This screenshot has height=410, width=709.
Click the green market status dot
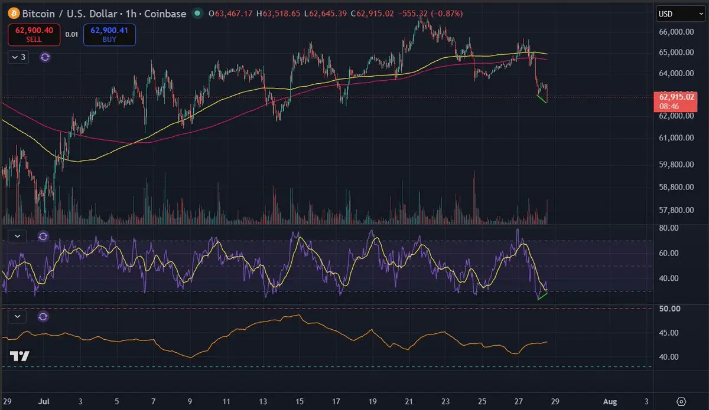pyautogui.click(x=196, y=13)
